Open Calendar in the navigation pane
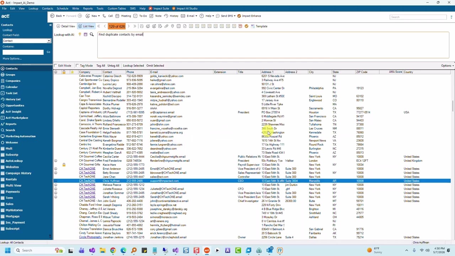Viewport: 455px width, 256px height. [11, 87]
